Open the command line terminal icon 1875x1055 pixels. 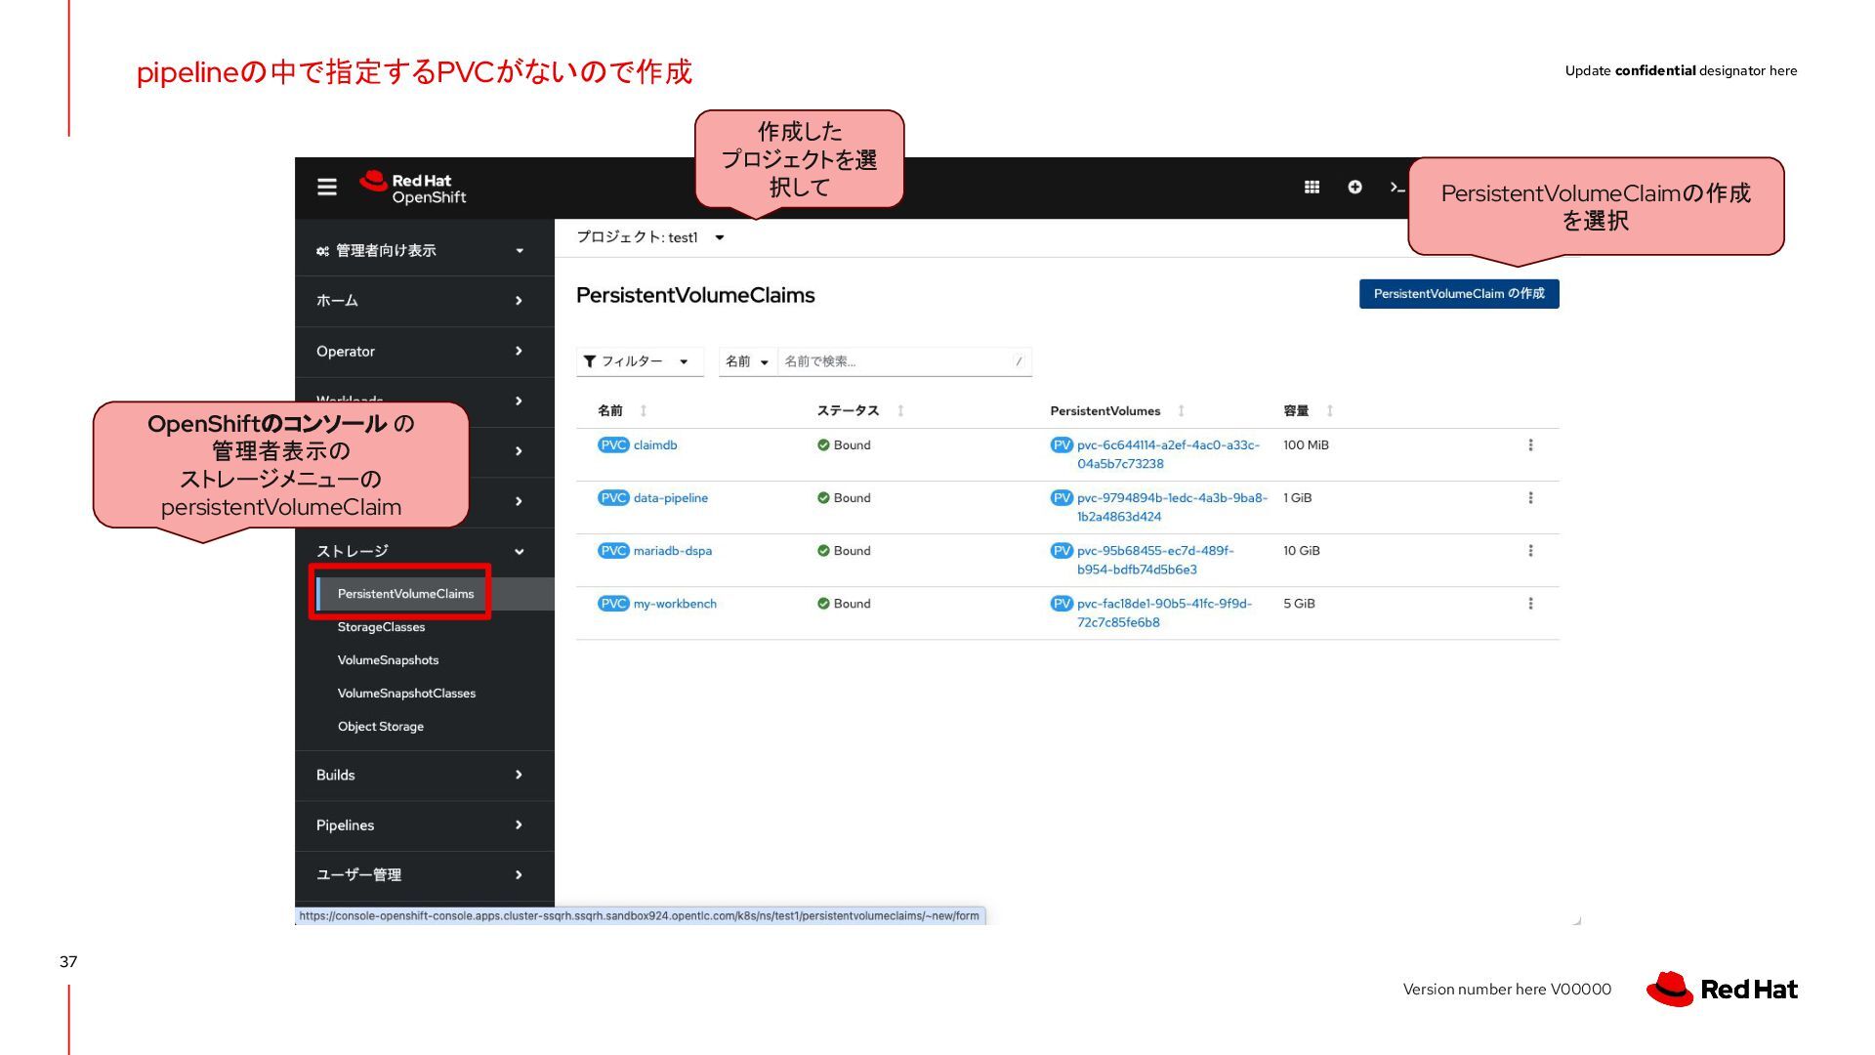[1397, 187]
